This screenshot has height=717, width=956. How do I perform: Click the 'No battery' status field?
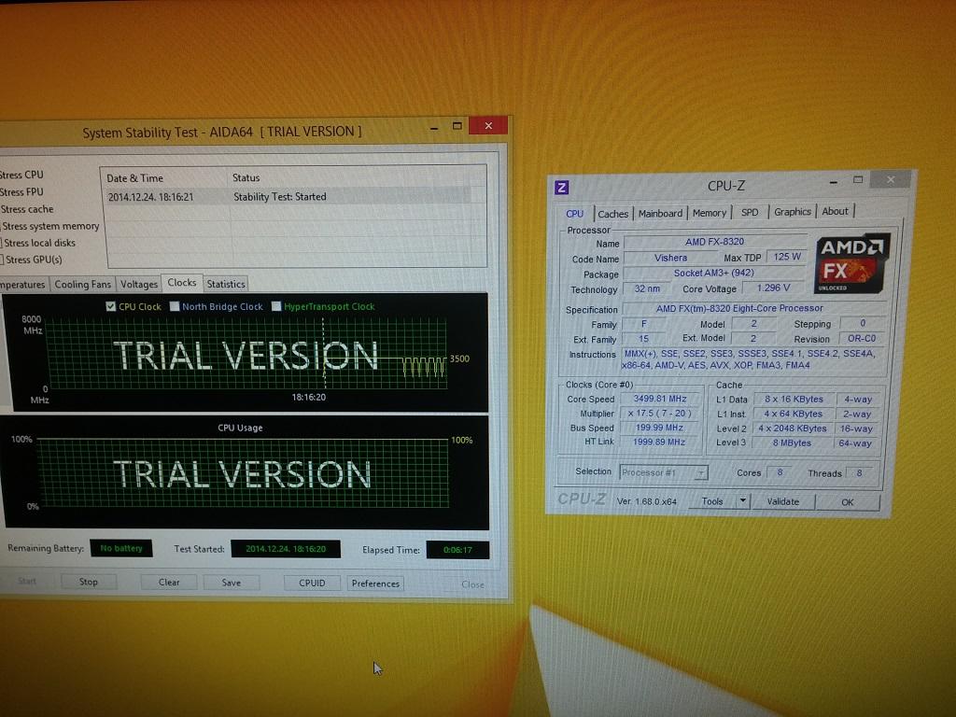coord(120,548)
